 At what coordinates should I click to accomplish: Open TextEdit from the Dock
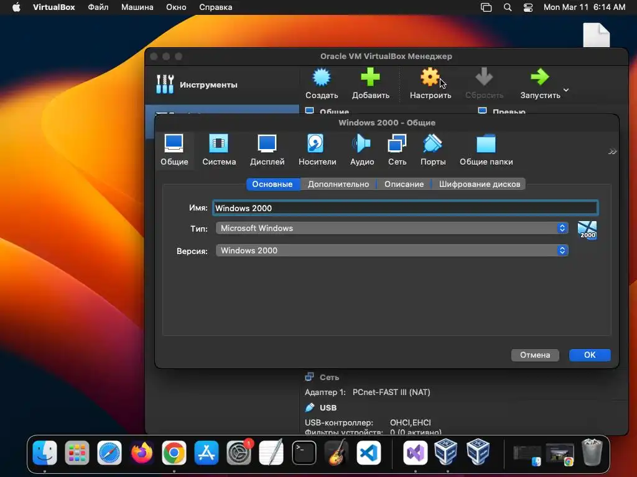[x=271, y=452]
